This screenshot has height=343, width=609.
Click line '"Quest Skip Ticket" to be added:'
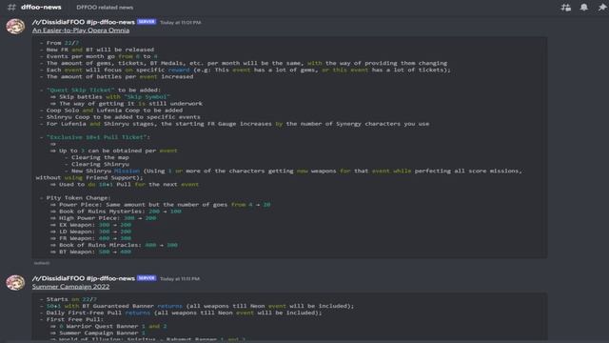pos(100,91)
